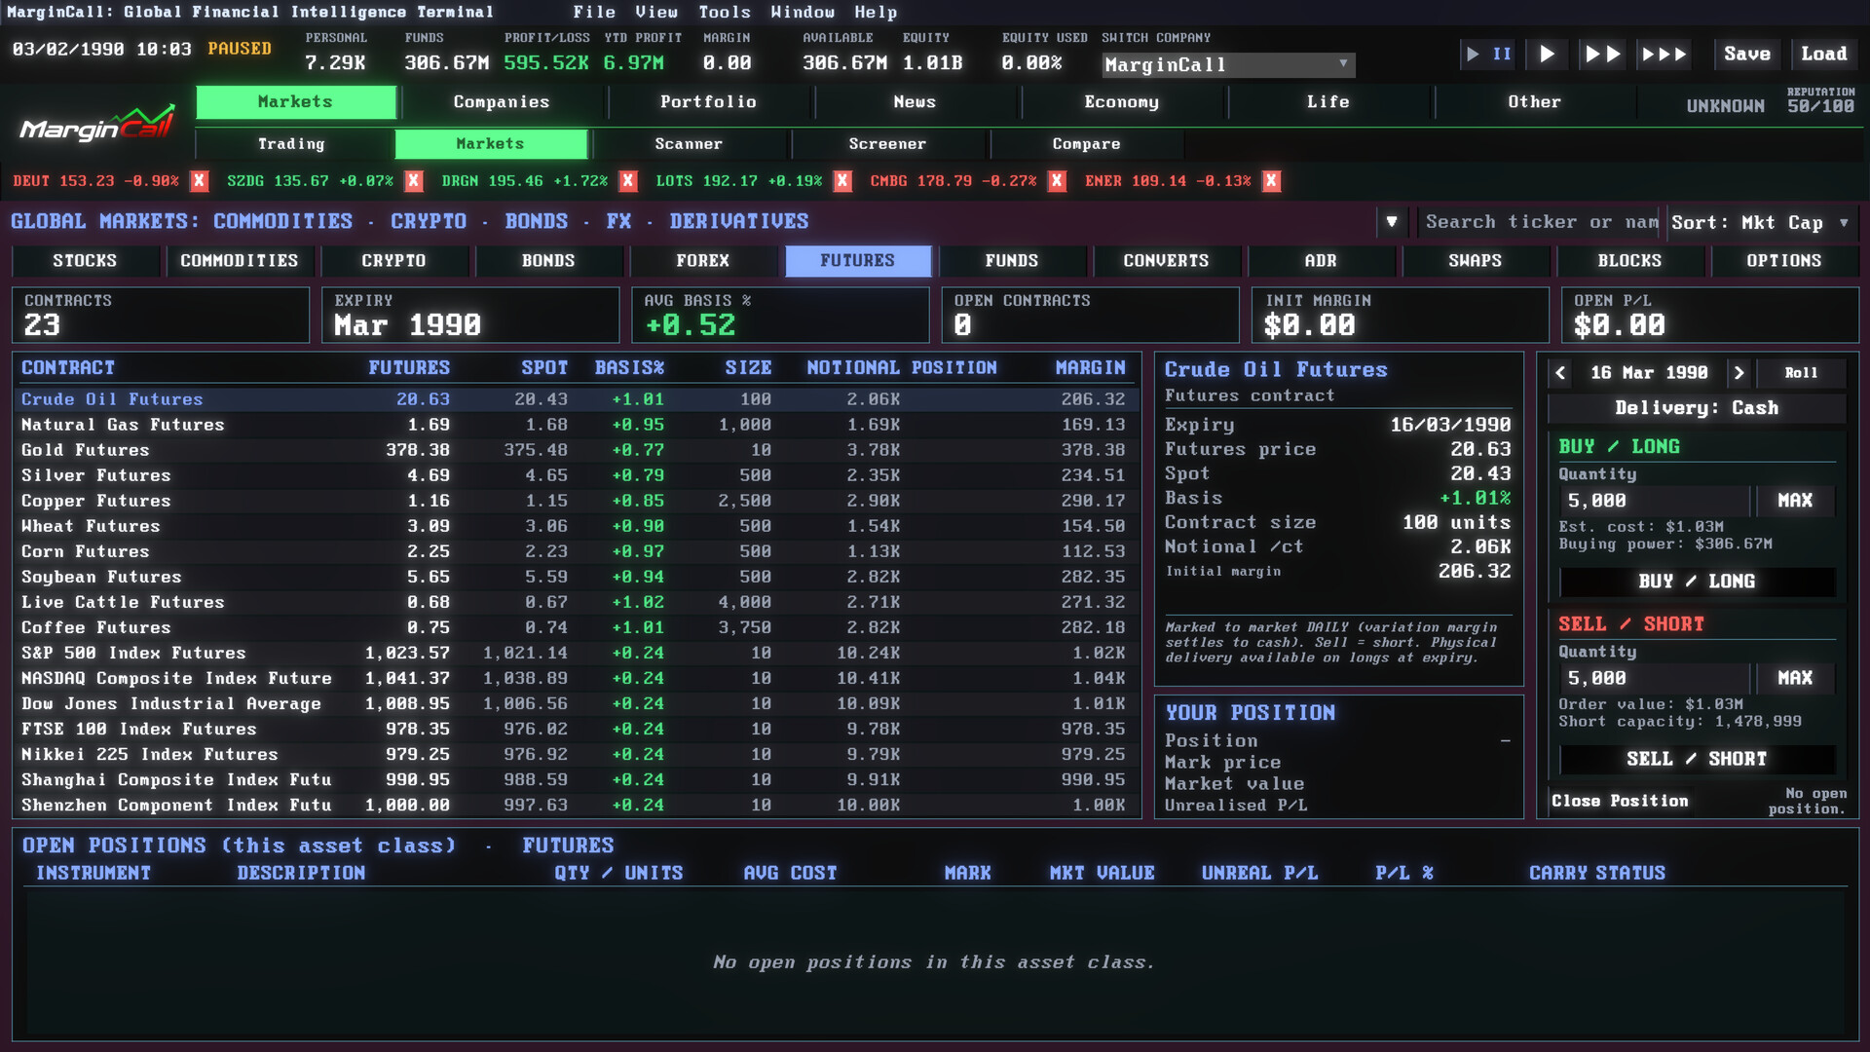
Task: Go to next futures expiry date
Action: click(x=1739, y=373)
